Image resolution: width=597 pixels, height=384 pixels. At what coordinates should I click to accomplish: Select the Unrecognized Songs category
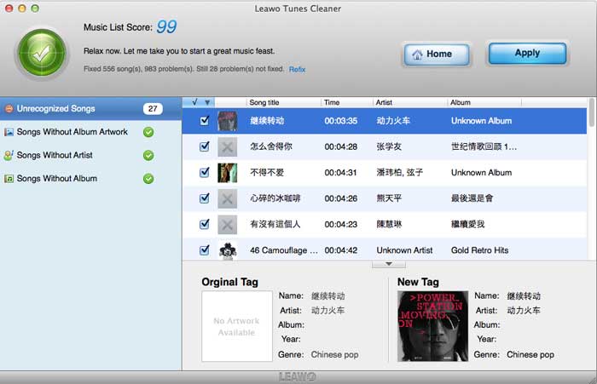[90, 109]
